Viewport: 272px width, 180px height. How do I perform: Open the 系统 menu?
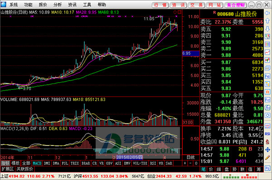[x=14, y=5]
